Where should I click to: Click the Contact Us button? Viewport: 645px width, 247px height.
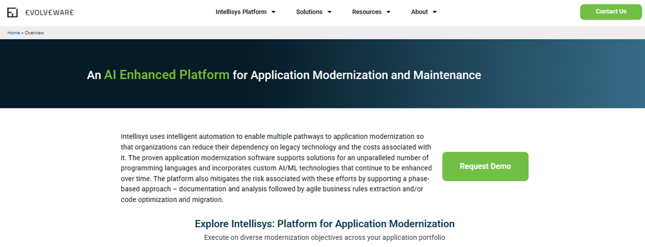[611, 12]
